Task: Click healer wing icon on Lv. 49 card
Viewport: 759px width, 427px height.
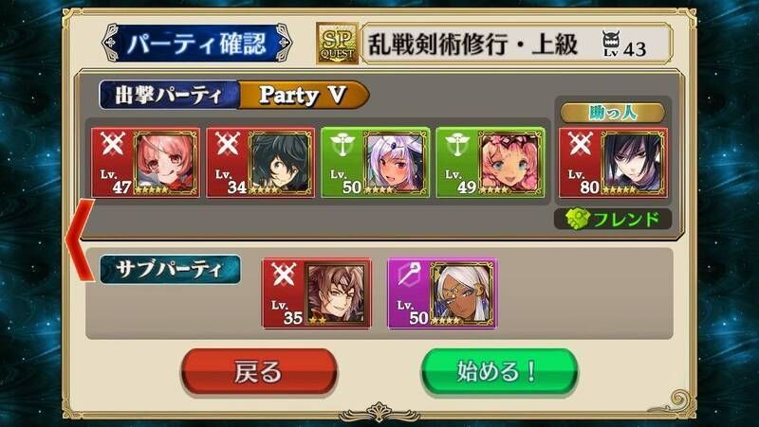Action: tap(458, 144)
